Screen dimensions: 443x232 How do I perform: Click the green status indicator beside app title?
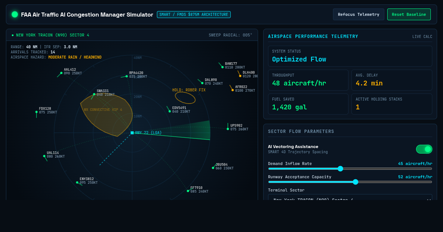click(x=15, y=14)
